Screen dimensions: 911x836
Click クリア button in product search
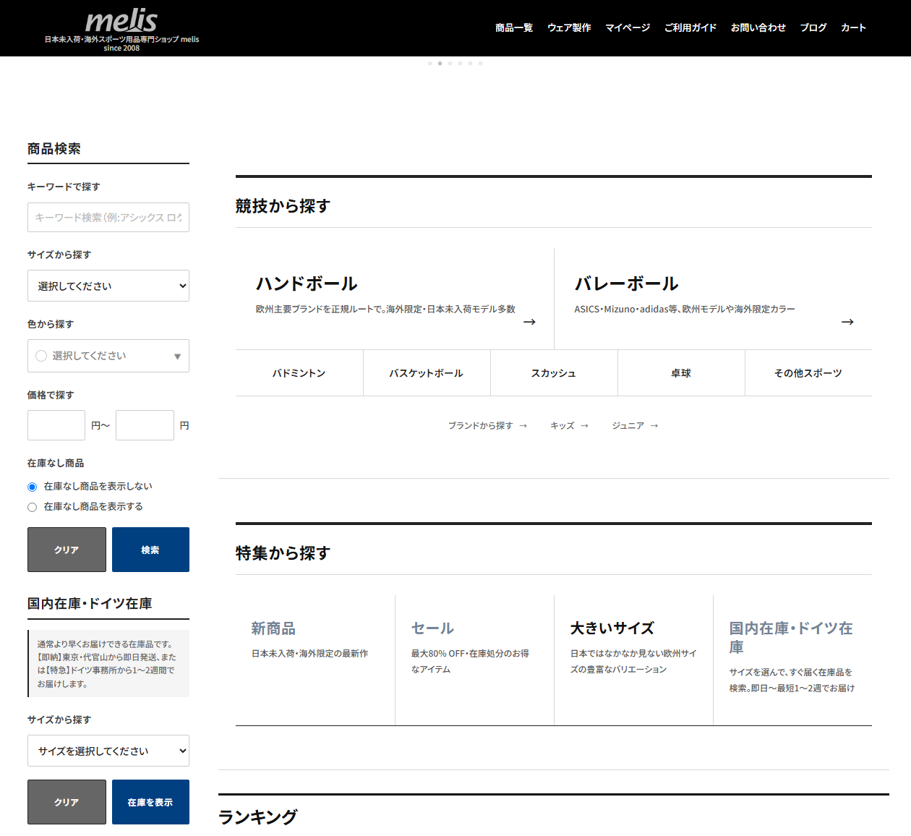tap(67, 550)
